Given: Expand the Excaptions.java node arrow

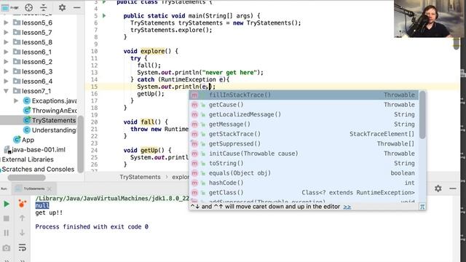Looking at the screenshot, I should 16,101.
